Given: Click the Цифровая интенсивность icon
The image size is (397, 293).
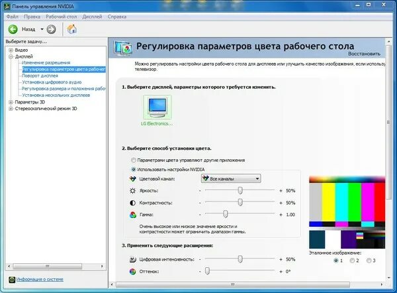Looking at the screenshot, I should (133, 259).
